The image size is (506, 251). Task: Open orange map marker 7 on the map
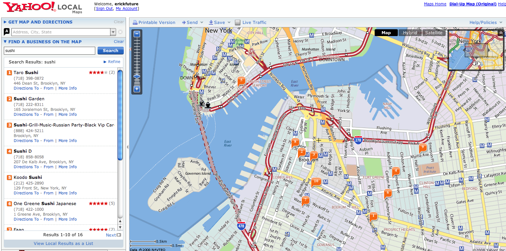[x=306, y=200]
